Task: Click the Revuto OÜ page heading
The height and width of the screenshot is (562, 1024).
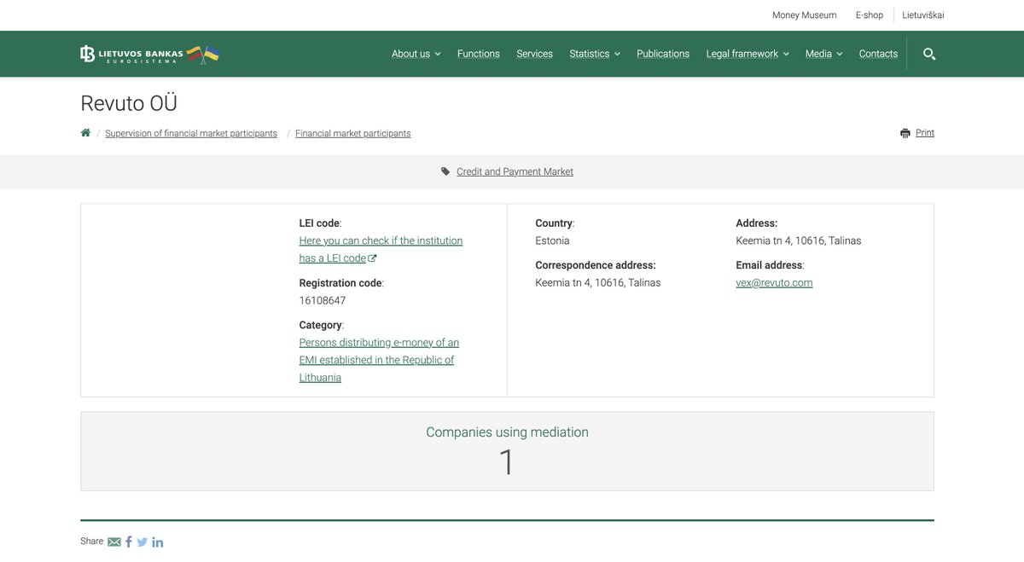Action: [129, 103]
